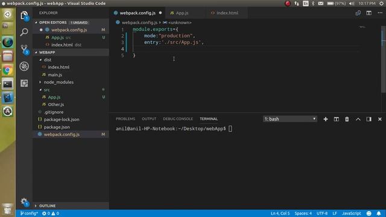386x217 pixels.
Task: Open the .gitignore file
Action: tap(54, 112)
